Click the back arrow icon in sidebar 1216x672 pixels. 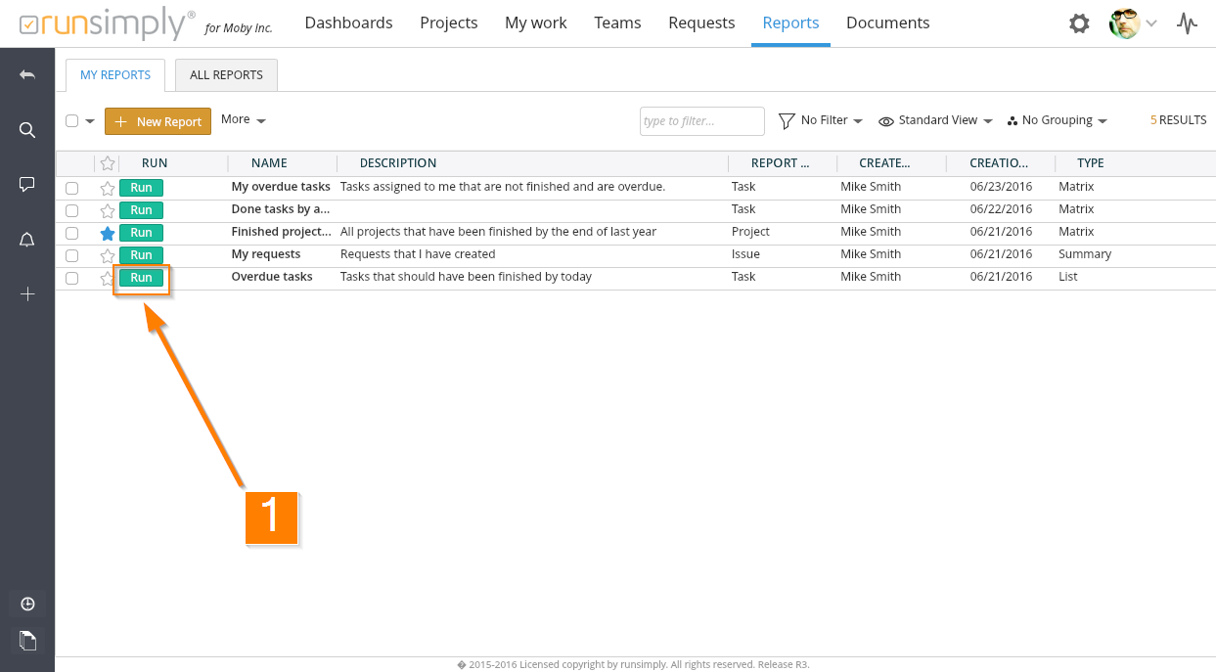tap(27, 75)
